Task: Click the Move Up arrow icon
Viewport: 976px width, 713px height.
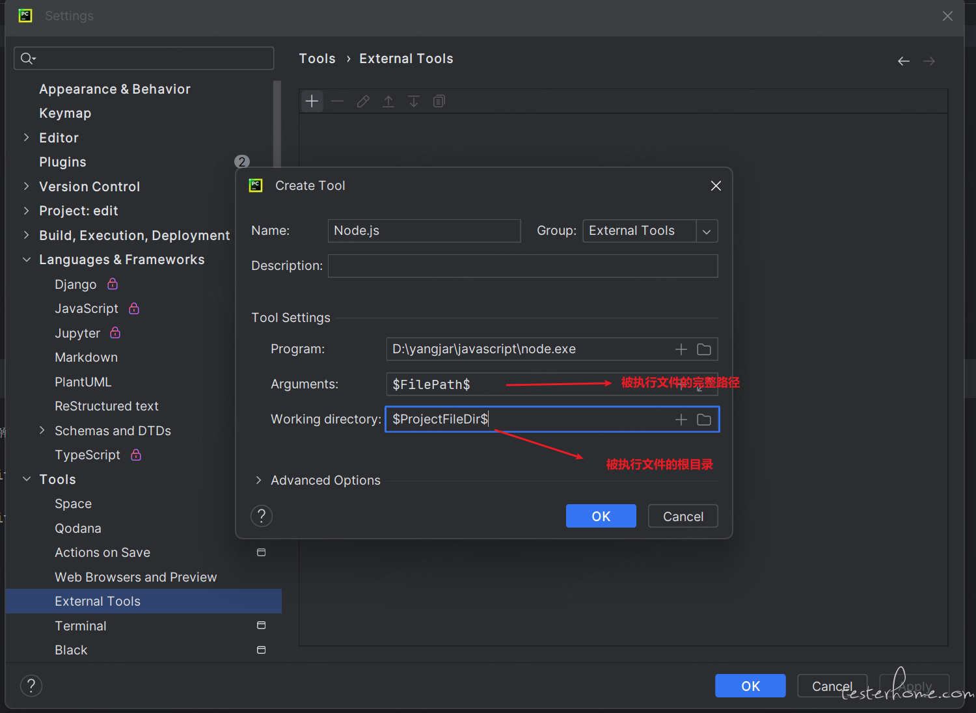Action: click(388, 101)
